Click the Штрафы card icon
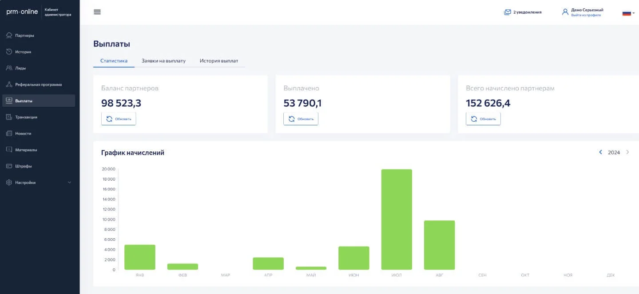This screenshot has width=639, height=294. [x=9, y=166]
